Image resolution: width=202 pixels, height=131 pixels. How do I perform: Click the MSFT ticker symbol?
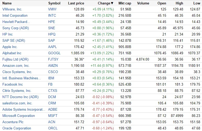point(53,116)
